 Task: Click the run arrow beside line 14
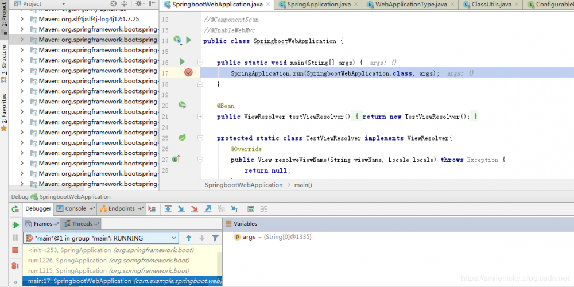click(x=188, y=40)
